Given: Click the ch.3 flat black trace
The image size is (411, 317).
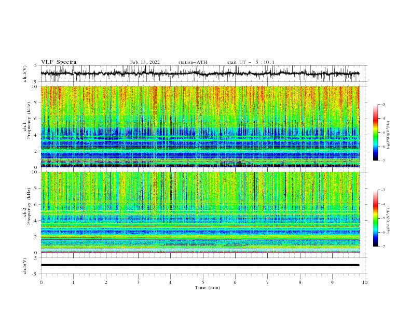Looking at the screenshot, I should click(x=200, y=265).
